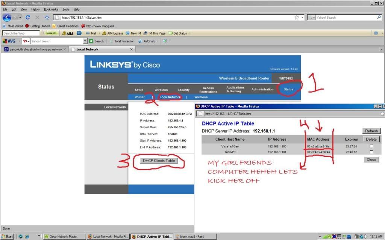385x240 pixels.
Task: Reload the page with the refresh icon
Action: pyautogui.click(x=28, y=17)
